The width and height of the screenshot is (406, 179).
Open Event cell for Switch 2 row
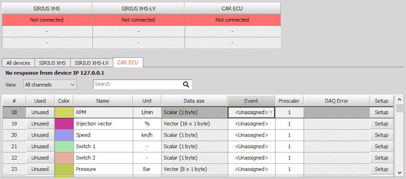point(251,158)
